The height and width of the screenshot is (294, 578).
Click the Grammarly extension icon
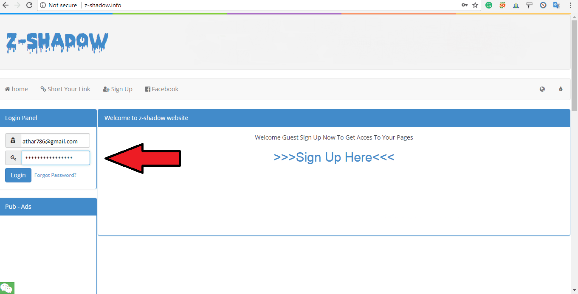coord(489,5)
